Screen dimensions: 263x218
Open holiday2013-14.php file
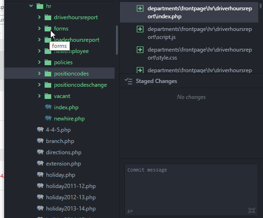click(71, 209)
